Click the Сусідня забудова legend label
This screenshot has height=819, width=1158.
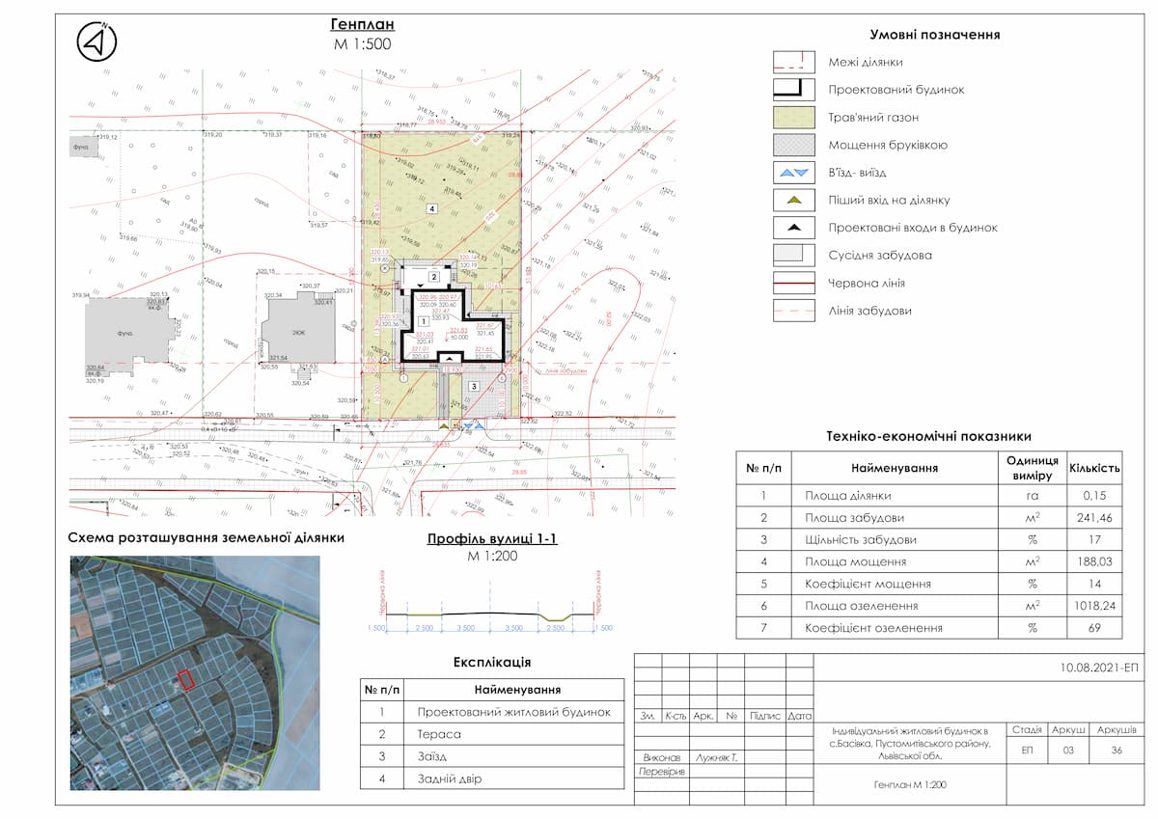(880, 256)
